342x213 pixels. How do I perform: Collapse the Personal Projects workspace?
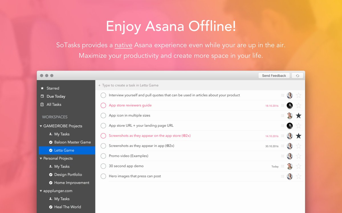point(41,158)
